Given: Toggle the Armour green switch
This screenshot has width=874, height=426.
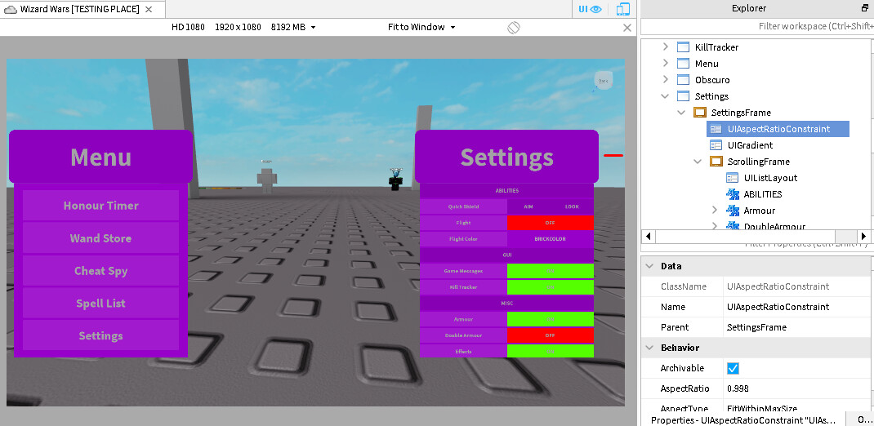Looking at the screenshot, I should tap(551, 320).
